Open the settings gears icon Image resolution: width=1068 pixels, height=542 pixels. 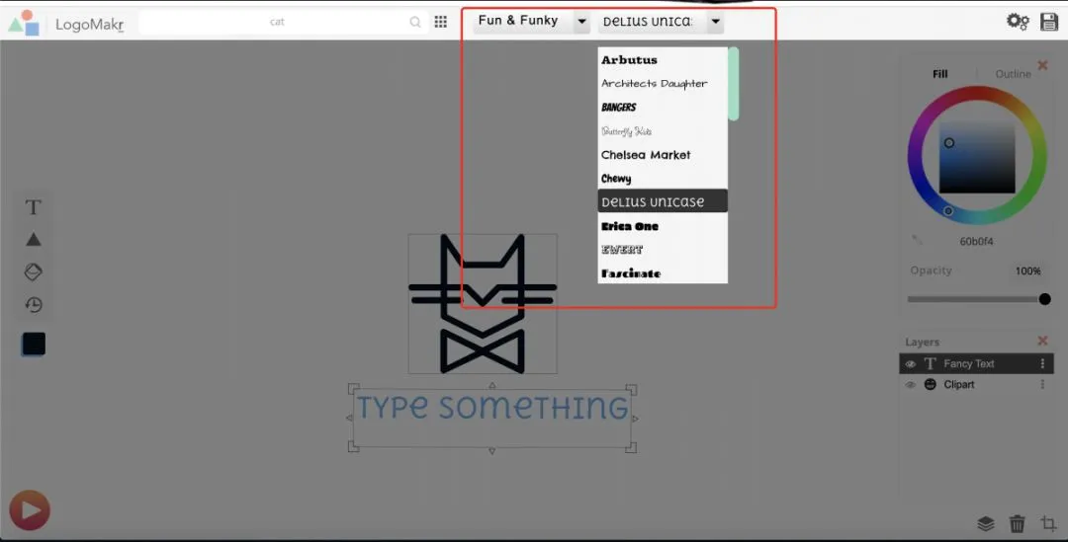[x=1018, y=21]
